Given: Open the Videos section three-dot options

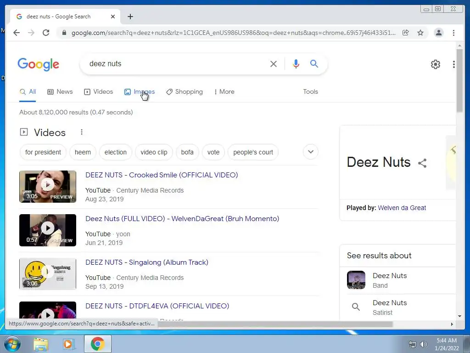Looking at the screenshot, I should click(82, 132).
